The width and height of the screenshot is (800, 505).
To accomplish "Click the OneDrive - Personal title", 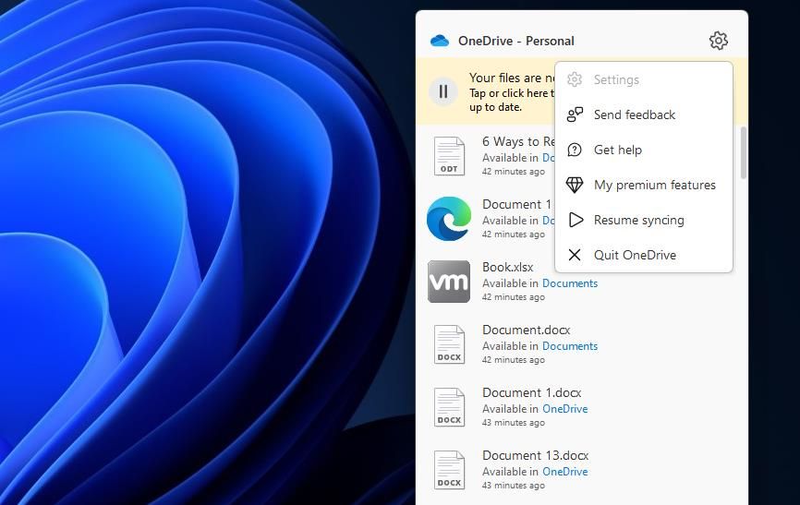I will tap(515, 41).
